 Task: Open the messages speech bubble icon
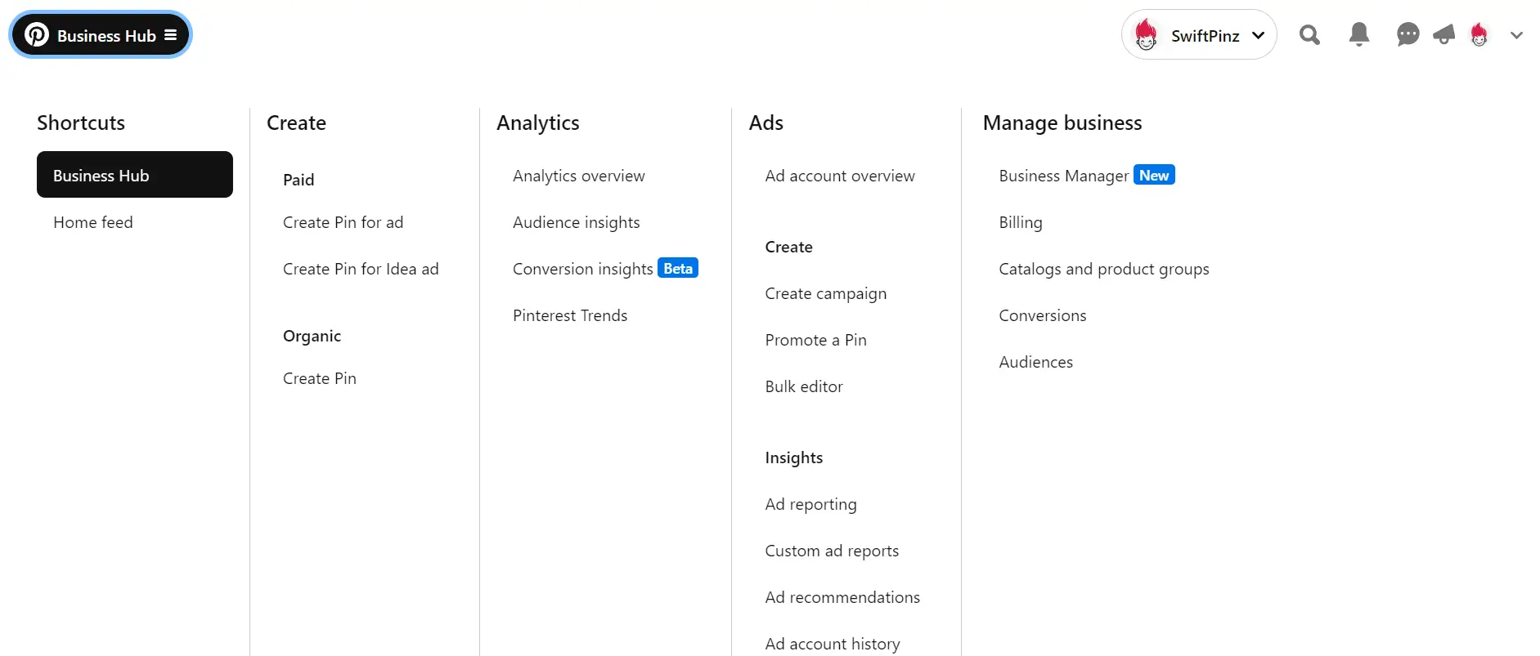1408,35
